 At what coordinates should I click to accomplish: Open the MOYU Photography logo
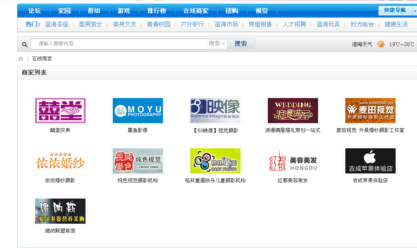pyautogui.click(x=138, y=111)
